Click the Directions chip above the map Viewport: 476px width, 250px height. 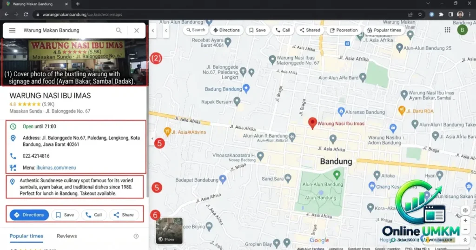[x=226, y=30]
